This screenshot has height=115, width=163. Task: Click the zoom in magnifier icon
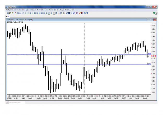pyautogui.click(x=85, y=13)
